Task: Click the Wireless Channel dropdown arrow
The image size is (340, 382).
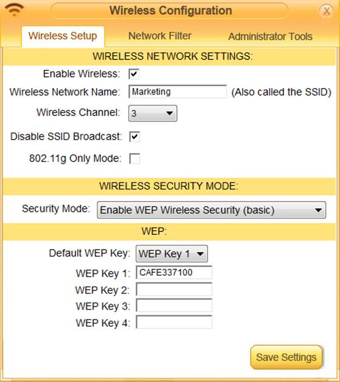Action: point(169,114)
